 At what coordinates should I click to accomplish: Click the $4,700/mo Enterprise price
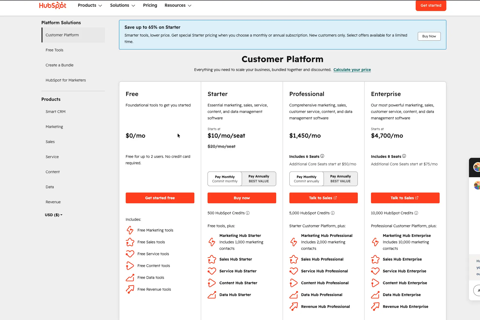(387, 136)
